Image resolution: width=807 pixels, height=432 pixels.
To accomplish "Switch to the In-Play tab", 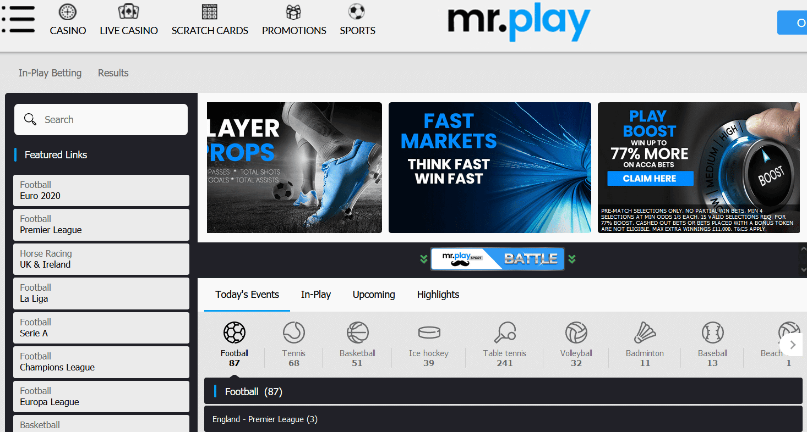I will point(316,295).
